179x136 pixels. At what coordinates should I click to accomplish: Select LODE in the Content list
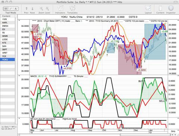(8, 39)
